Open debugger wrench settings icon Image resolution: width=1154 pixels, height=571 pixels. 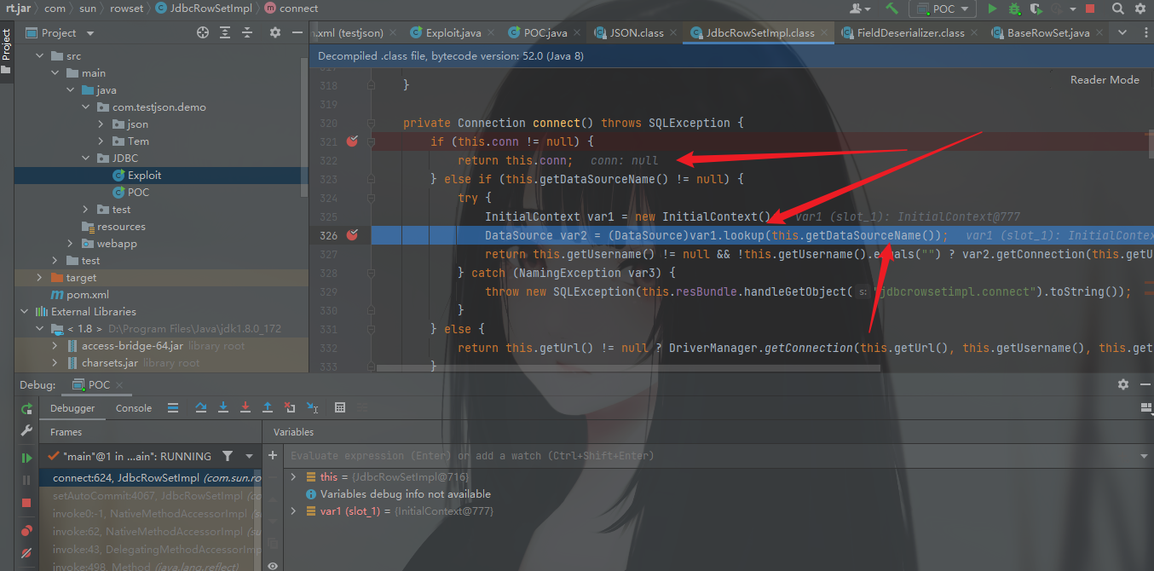pyautogui.click(x=26, y=431)
